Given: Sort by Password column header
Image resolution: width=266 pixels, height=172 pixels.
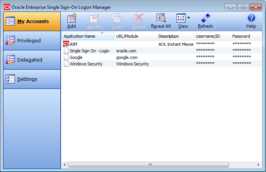Looking at the screenshot, I should (x=246, y=36).
